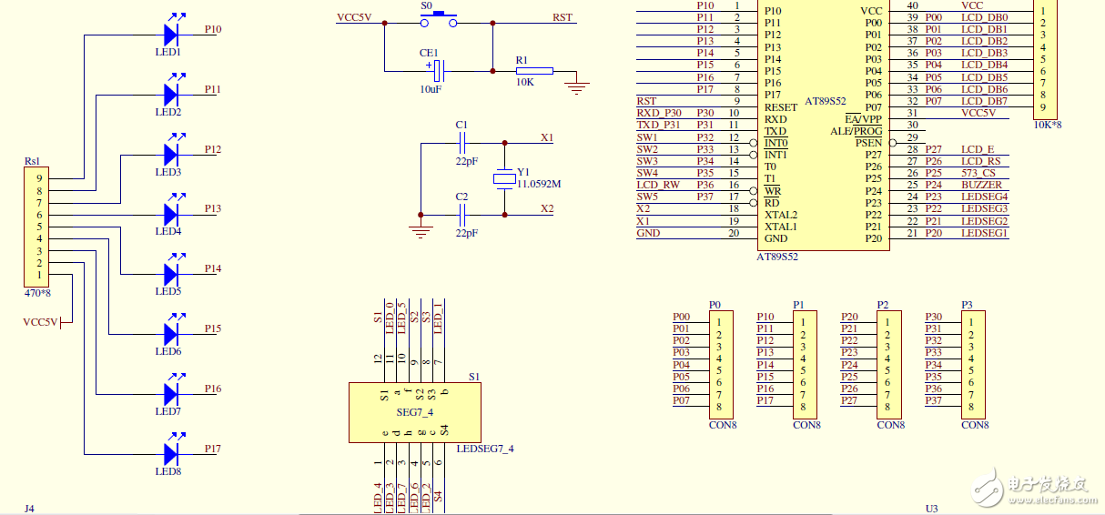The height and width of the screenshot is (515, 1105).
Task: Select the CE1 electrolytic capacitor symbol
Action: tap(438, 70)
